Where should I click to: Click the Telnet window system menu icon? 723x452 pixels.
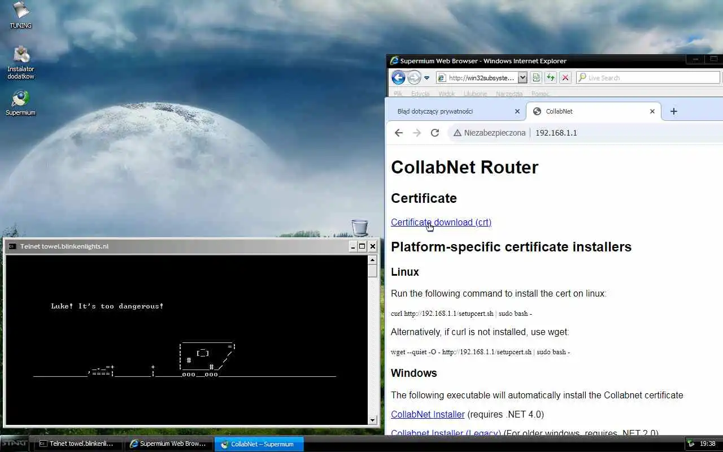(x=12, y=246)
